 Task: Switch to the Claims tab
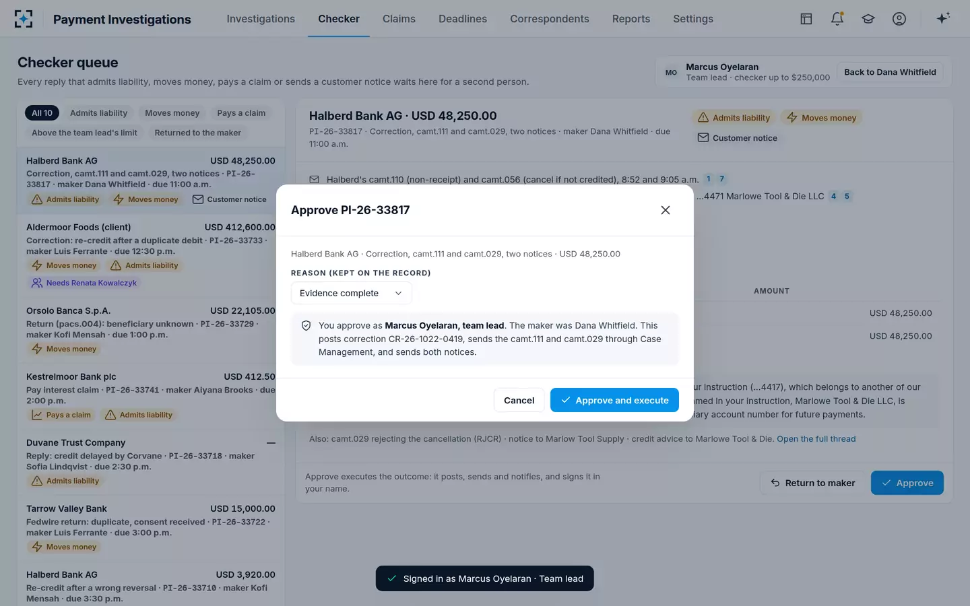(399, 19)
